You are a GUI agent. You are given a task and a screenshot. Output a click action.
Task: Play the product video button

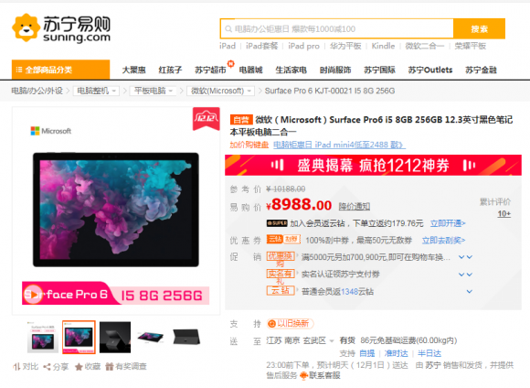[x=34, y=295]
